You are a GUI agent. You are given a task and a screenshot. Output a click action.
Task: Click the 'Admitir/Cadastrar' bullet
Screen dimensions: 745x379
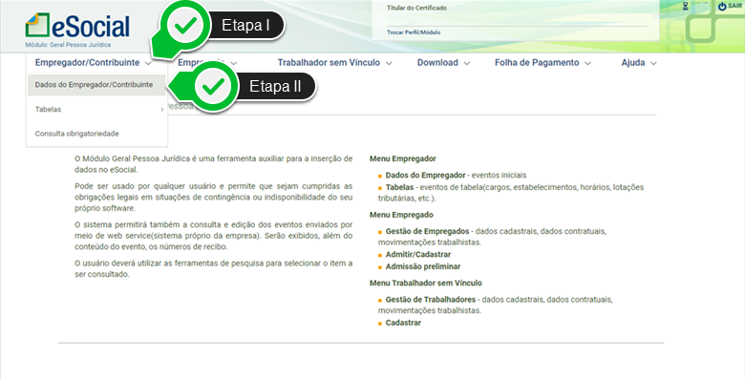click(x=415, y=255)
